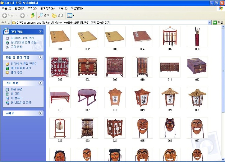Click the vertical scrollbar thumb
Screen dimensions: 225x162
pyautogui.click(x=223, y=71)
